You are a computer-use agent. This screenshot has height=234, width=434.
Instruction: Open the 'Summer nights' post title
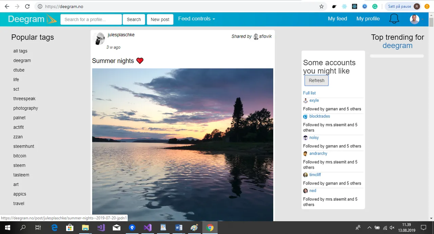click(x=118, y=61)
